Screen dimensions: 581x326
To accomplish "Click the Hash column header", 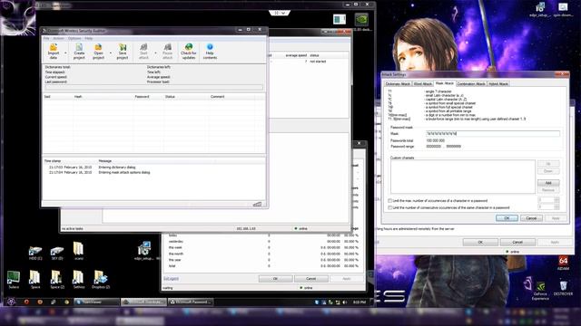I will (x=103, y=97).
